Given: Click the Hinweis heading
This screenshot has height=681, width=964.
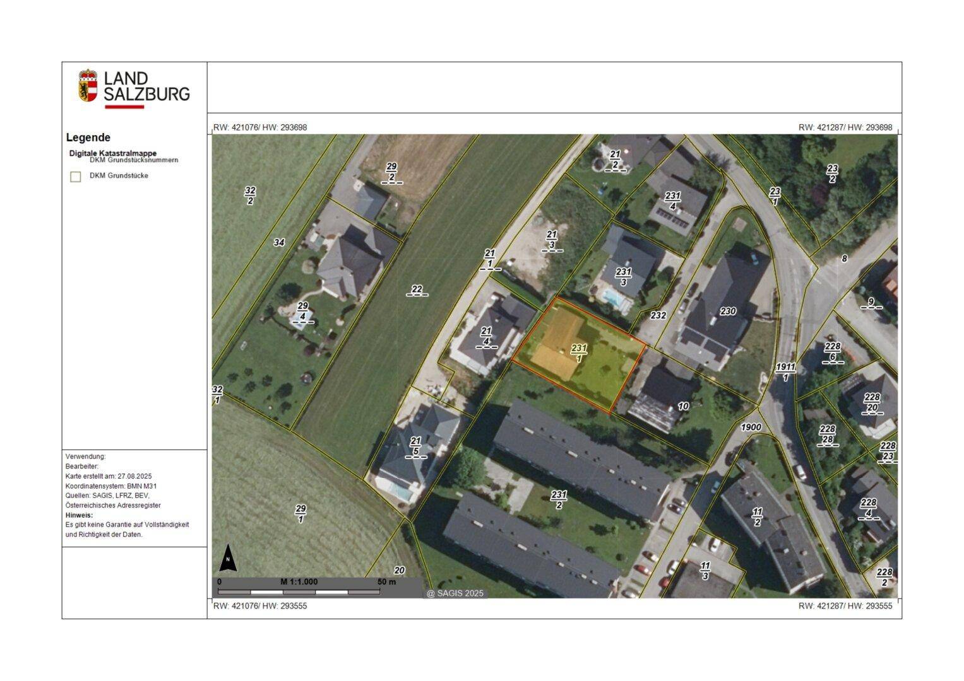Looking at the screenshot, I should coord(79,515).
